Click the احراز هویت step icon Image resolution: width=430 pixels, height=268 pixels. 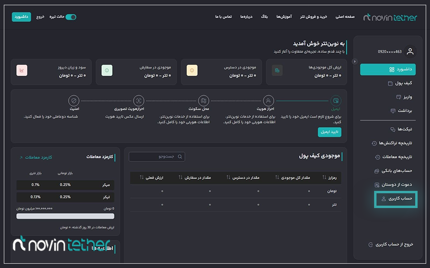[x=269, y=101]
